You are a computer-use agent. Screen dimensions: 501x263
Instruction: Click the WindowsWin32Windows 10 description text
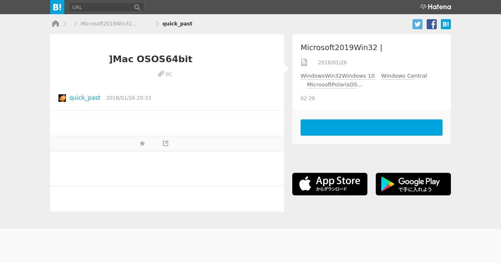coord(337,76)
